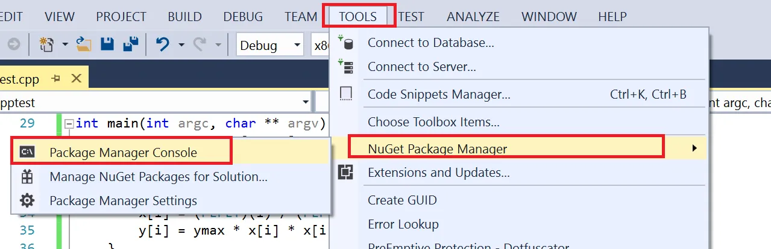Open the VIEW menu

(x=60, y=17)
